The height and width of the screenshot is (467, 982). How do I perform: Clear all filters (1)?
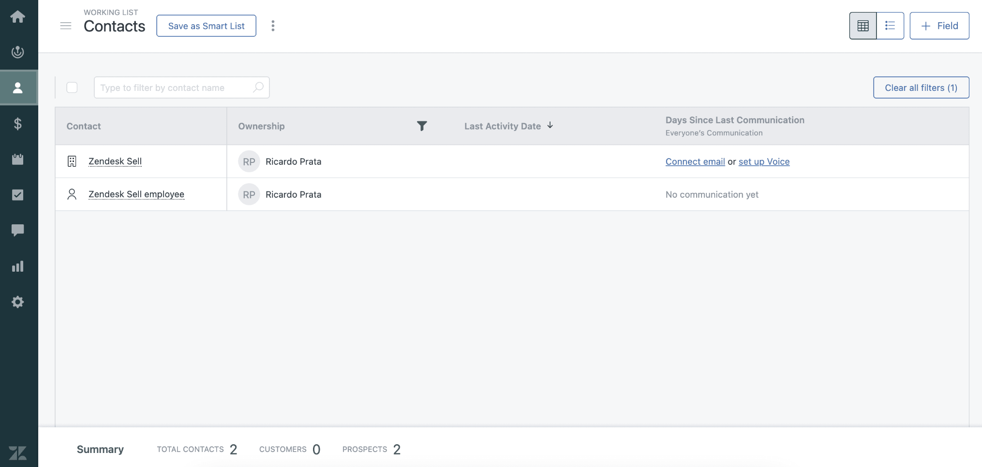[921, 88]
